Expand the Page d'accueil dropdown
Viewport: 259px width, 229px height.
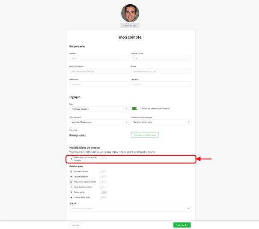(x=99, y=122)
